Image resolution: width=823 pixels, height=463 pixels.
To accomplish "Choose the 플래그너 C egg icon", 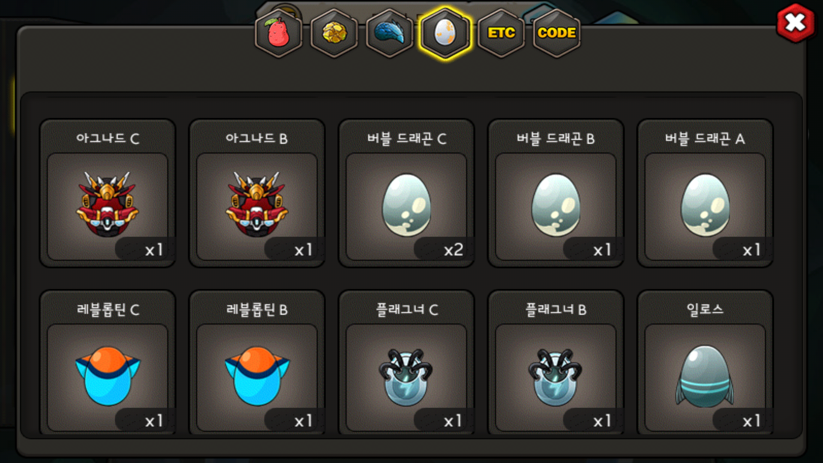I will coord(406,377).
